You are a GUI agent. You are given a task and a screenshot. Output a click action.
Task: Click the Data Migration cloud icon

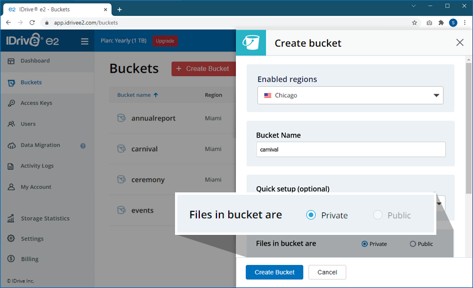click(x=11, y=146)
